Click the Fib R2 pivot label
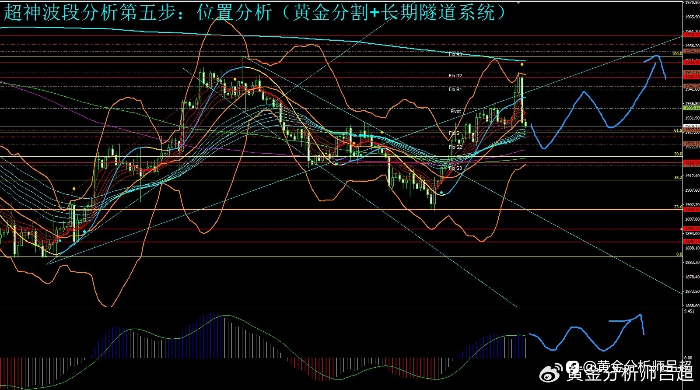Viewport: 700px width, 390px height. tap(455, 76)
